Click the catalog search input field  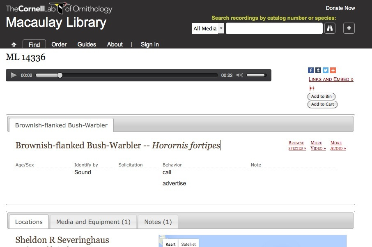click(x=274, y=28)
